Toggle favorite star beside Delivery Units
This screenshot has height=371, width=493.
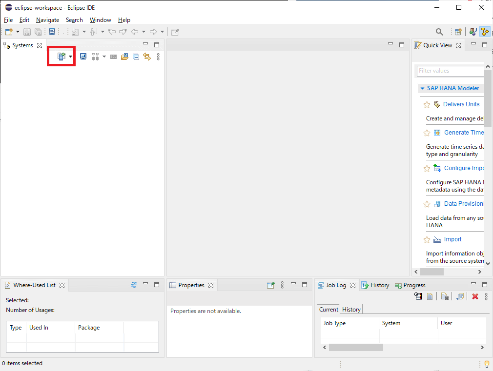427,105
